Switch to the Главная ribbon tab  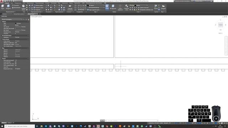[x=7, y=3]
